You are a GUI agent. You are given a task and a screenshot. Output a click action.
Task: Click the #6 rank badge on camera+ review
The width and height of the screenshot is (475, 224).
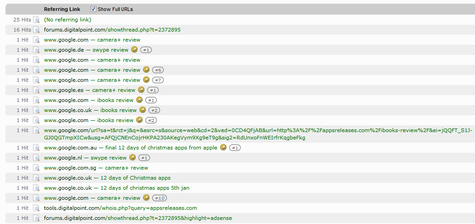click(x=158, y=70)
